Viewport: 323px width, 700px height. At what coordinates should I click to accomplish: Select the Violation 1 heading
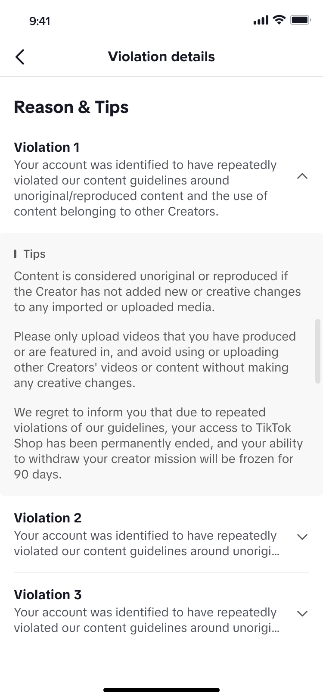pos(47,147)
